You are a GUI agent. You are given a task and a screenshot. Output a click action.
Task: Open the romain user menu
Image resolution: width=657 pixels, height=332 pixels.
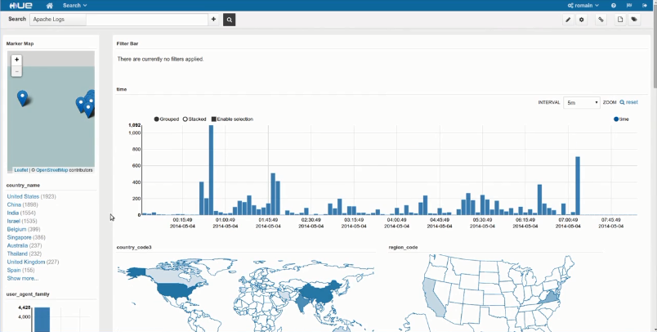coord(583,6)
